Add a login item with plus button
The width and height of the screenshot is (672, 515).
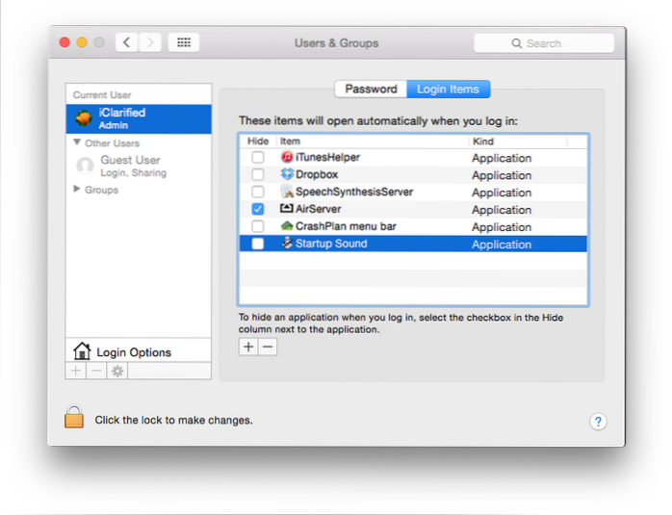pyautogui.click(x=248, y=347)
